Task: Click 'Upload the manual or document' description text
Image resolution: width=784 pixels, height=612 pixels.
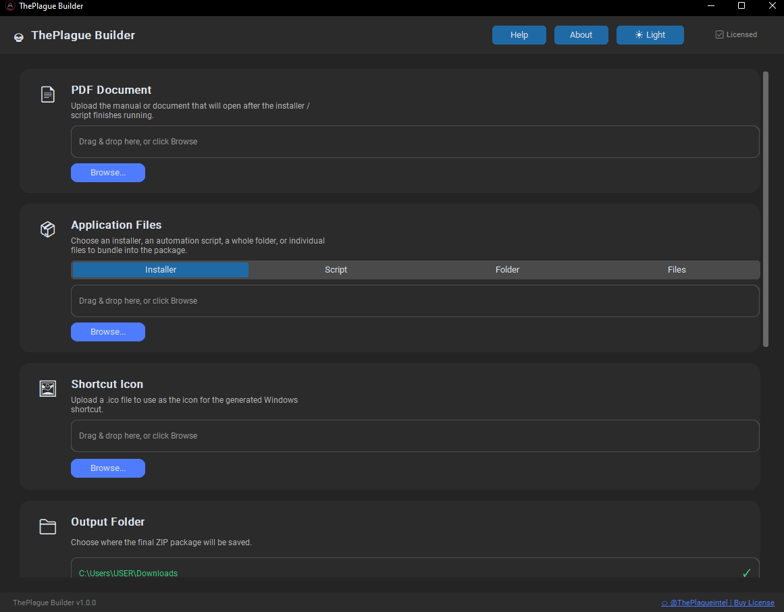Action: click(x=190, y=111)
